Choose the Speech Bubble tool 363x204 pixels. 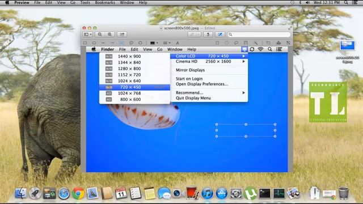(131, 43)
